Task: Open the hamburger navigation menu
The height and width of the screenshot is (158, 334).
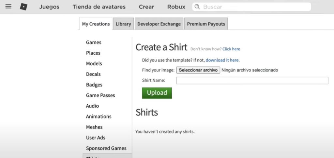Action: (8, 7)
